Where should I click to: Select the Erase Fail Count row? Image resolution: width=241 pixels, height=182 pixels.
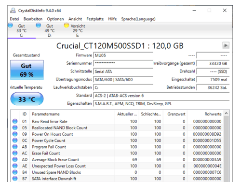click(x=117, y=153)
